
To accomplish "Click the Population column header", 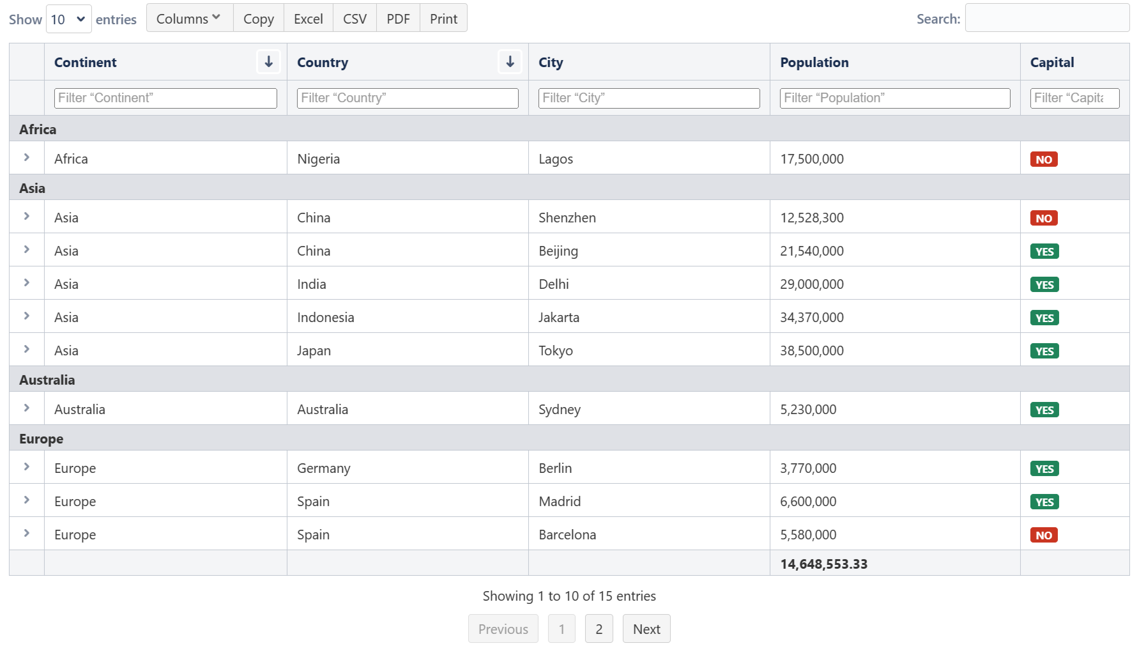I will (814, 62).
